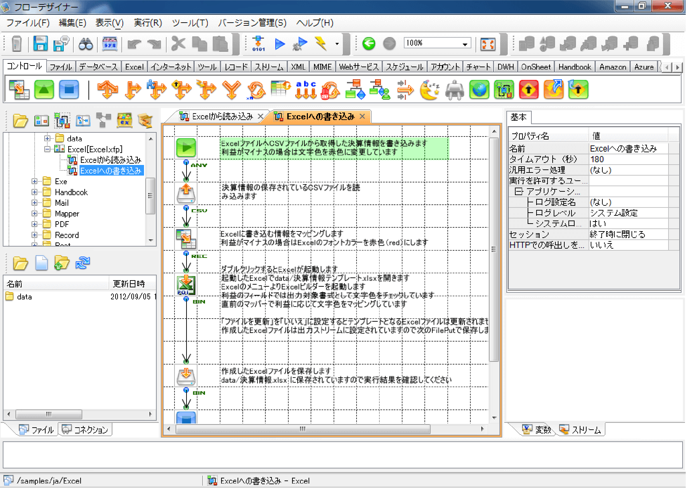Navigate back with the green arrow icon
Viewport: 686px width, 488px height.
(x=368, y=44)
